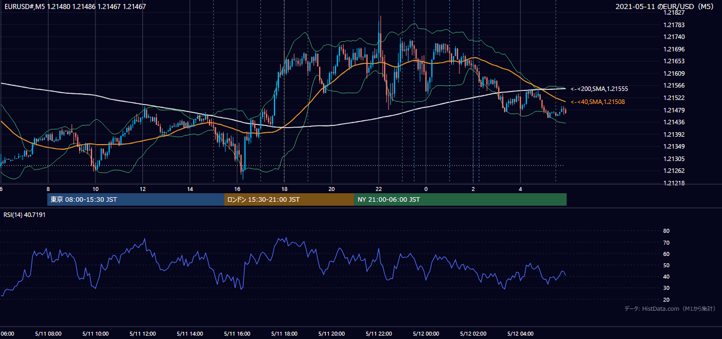722x339 pixels.
Task: Click RSI axis level 70
Action: 666,242
